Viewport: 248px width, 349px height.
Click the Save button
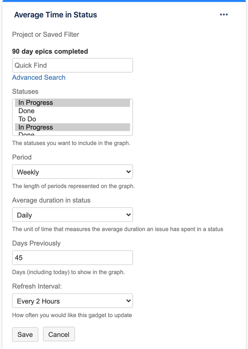tap(25, 334)
